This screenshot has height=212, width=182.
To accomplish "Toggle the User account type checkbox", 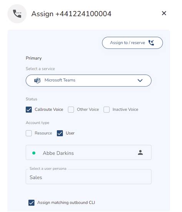I will tap(60, 133).
